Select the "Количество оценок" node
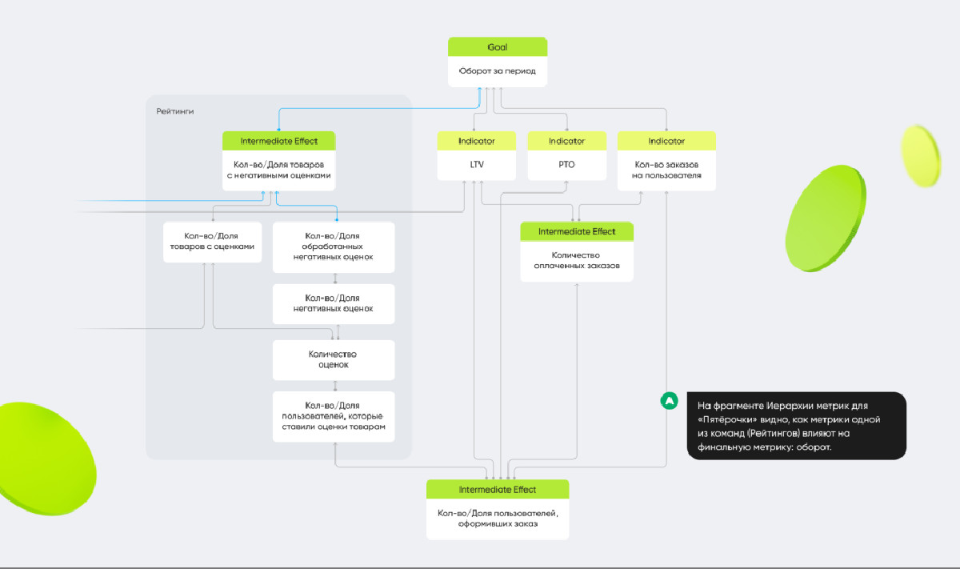 pos(334,359)
